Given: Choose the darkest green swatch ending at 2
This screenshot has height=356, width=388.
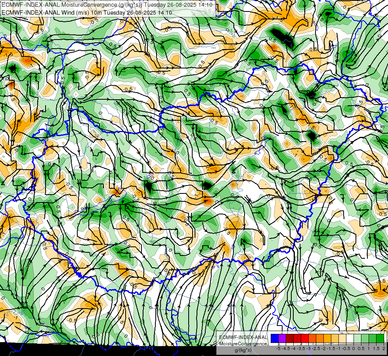Looking at the screenshot, I should [x=380, y=338].
